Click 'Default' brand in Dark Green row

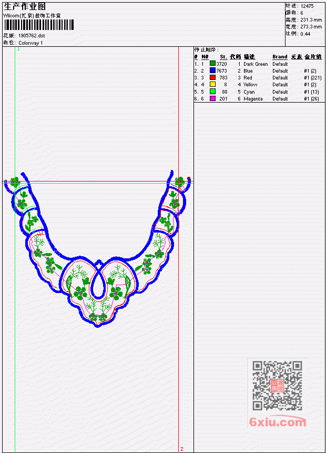[x=280, y=64]
